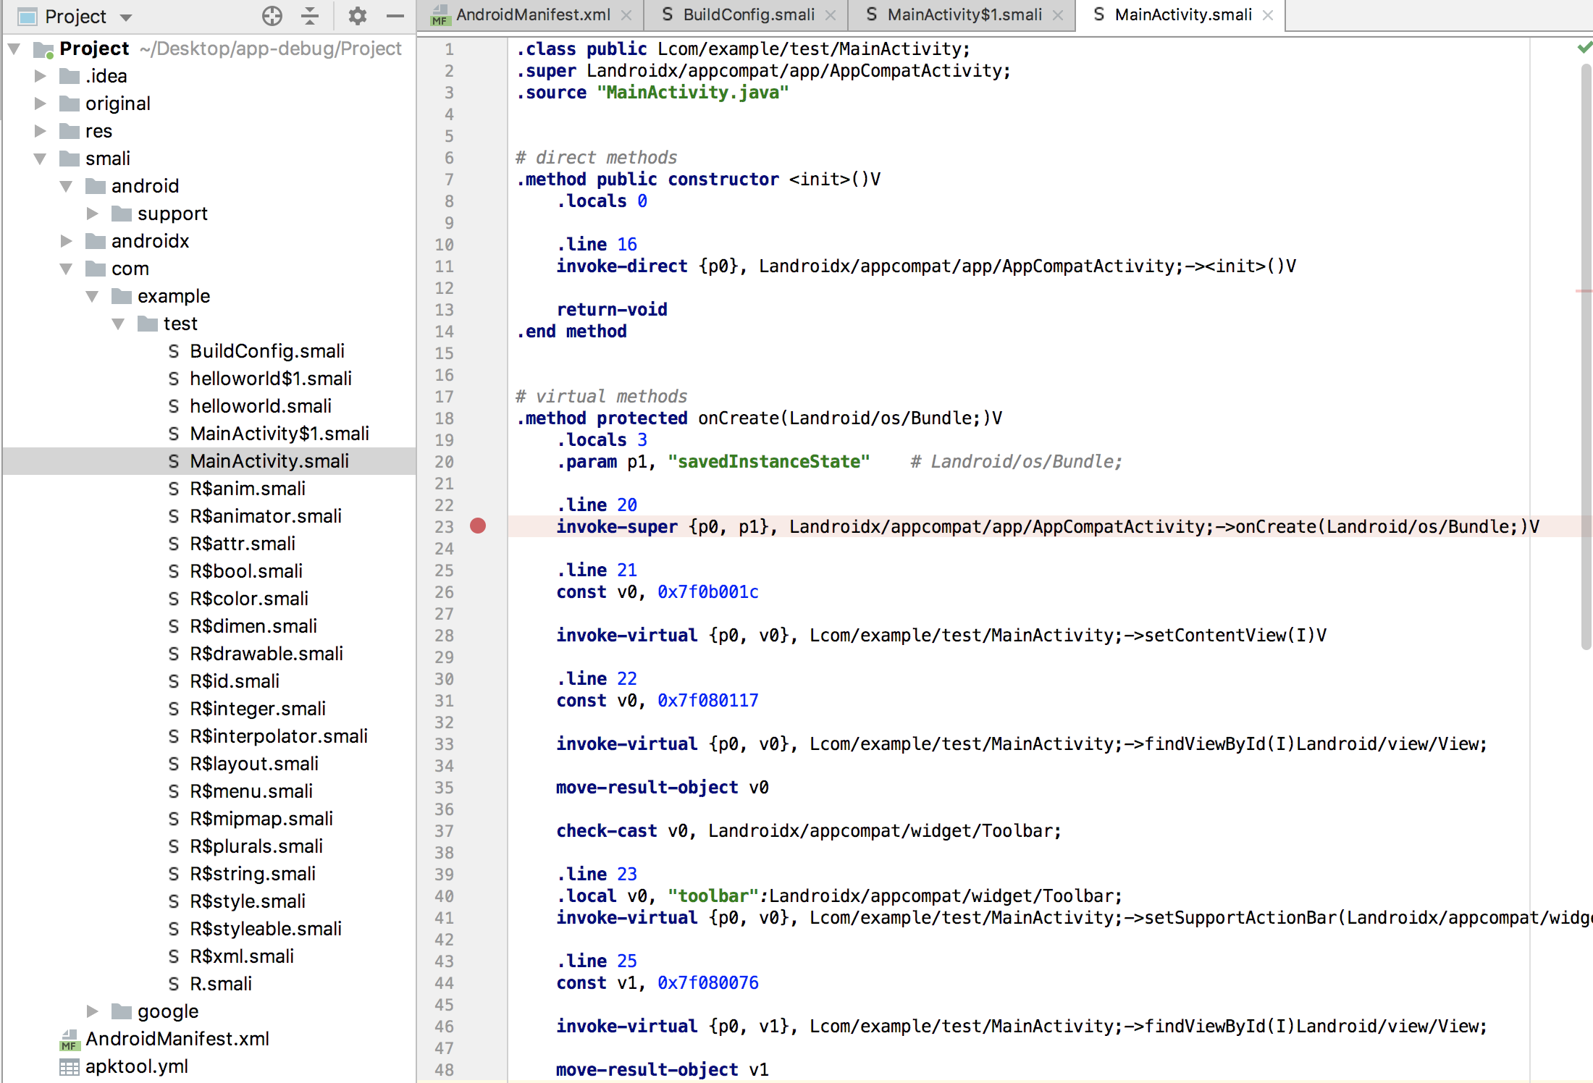Click the Collapse All icon in Project toolbar
The image size is (1593, 1083).
tap(310, 15)
